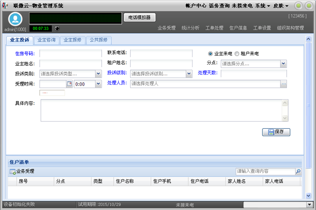Open the 皮肤 skin menu dropdown

281,6
